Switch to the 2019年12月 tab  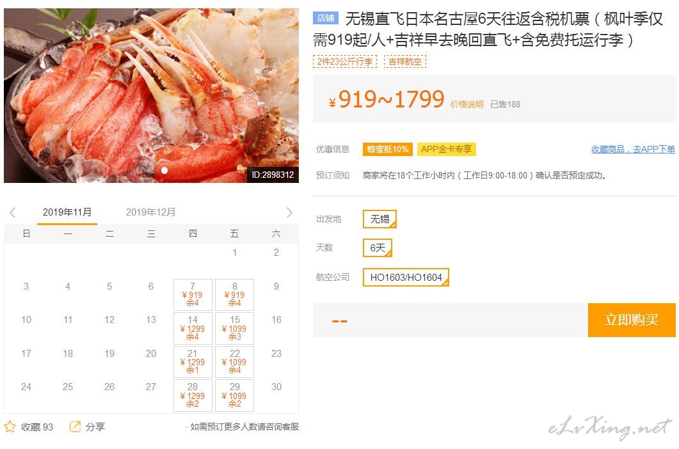150,212
